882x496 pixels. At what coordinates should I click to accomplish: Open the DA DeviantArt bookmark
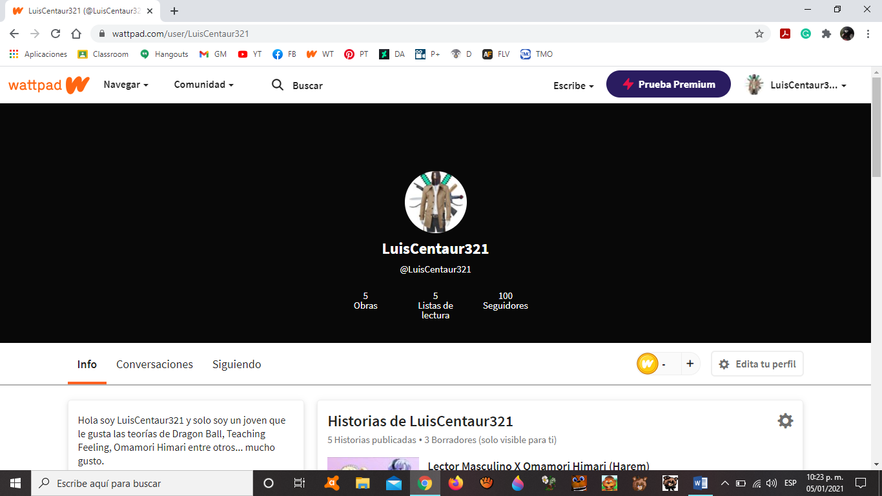392,54
